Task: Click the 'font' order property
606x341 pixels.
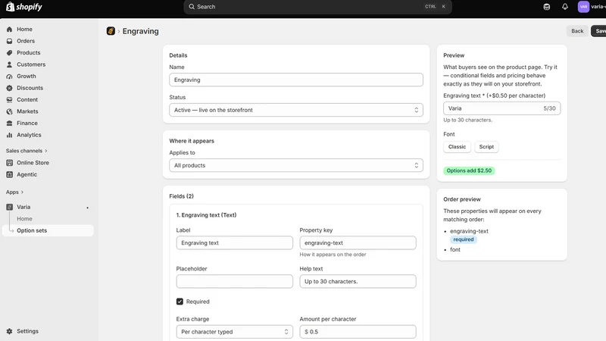Action: tap(455, 250)
